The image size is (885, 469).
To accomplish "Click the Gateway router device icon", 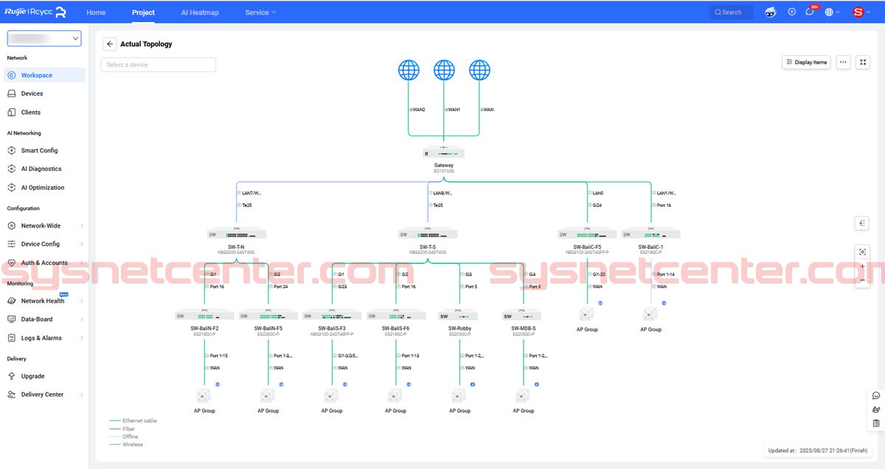I will pyautogui.click(x=444, y=153).
